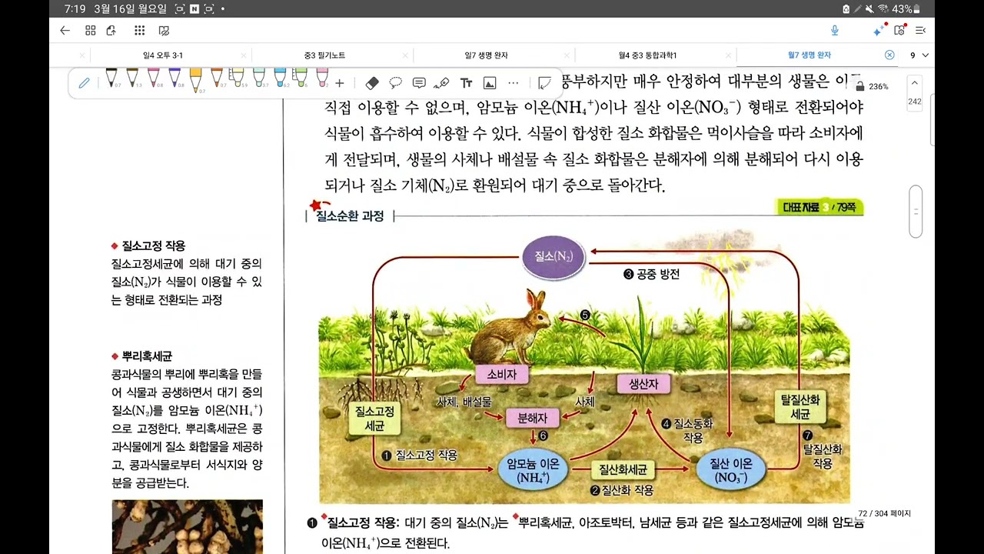The width and height of the screenshot is (984, 554).
Task: Close the '월4 중3 통합과학1' tab
Action: (728, 55)
